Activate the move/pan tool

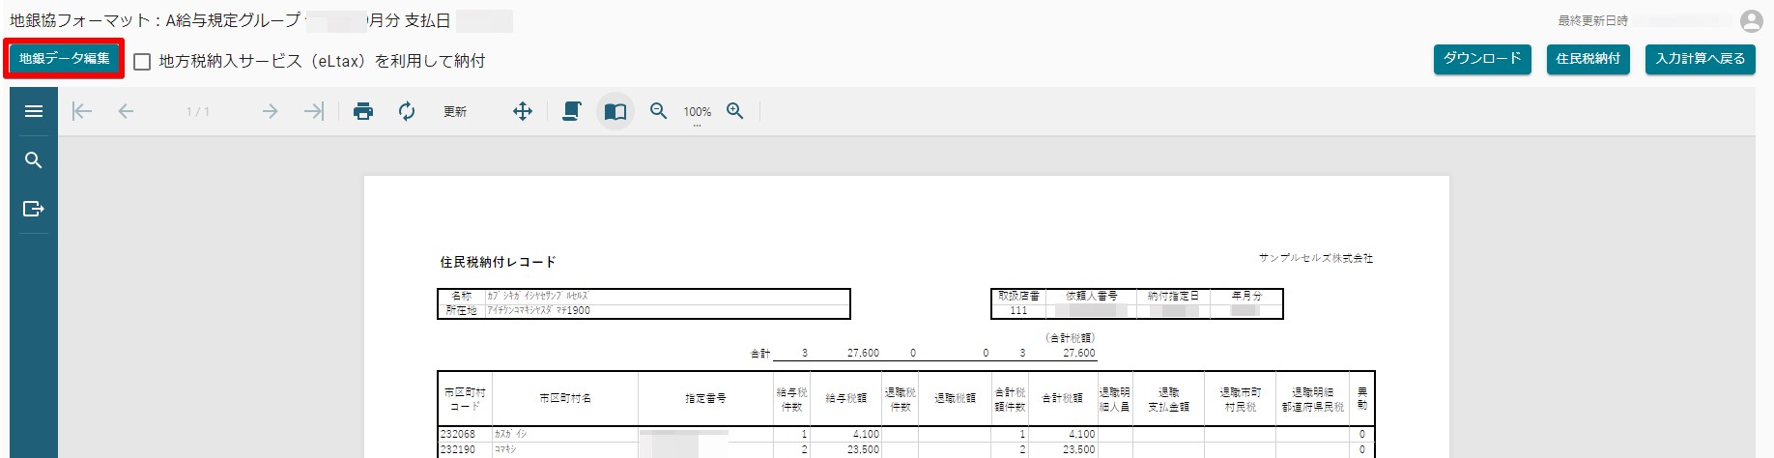point(523,111)
